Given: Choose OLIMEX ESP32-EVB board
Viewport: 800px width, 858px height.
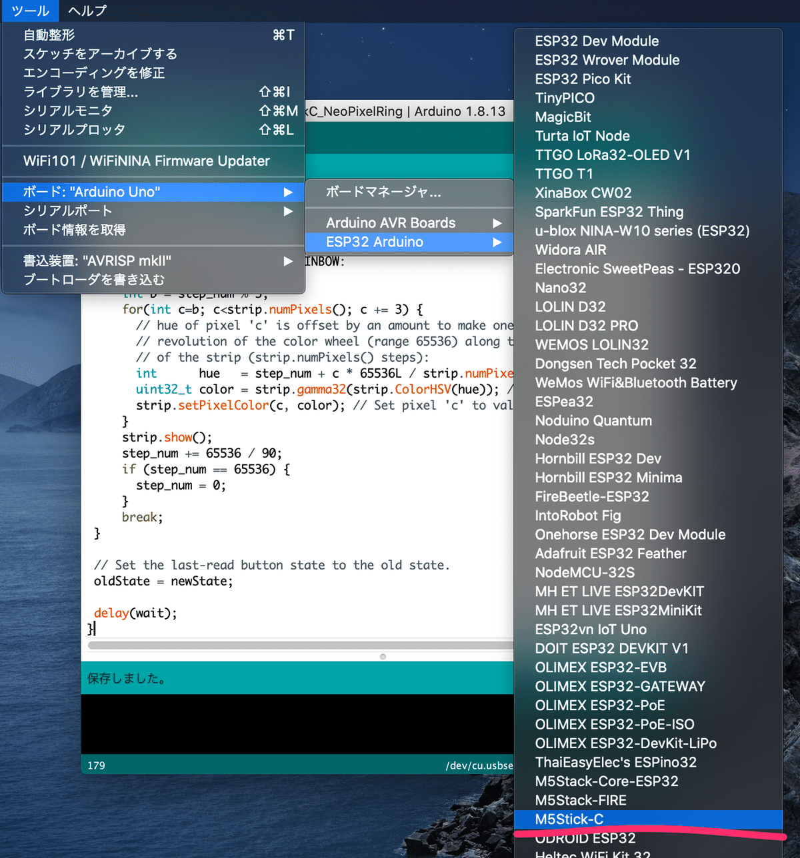Looking at the screenshot, I should [x=648, y=667].
